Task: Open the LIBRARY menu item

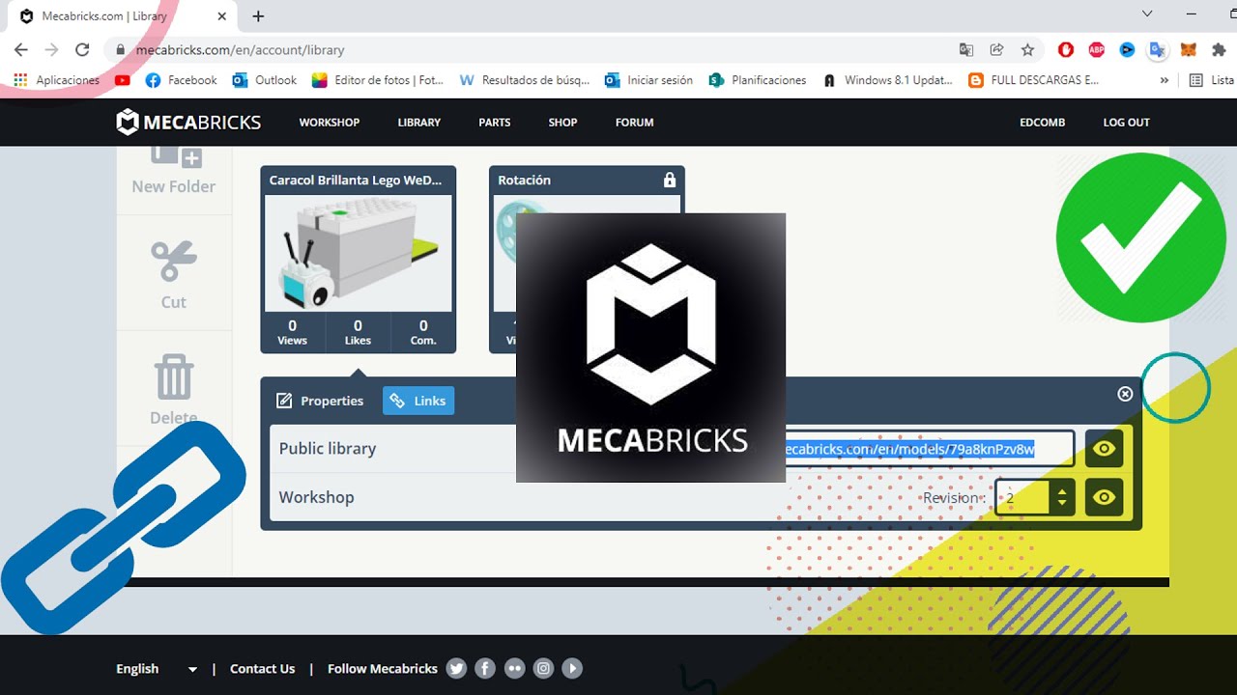Action: point(419,123)
